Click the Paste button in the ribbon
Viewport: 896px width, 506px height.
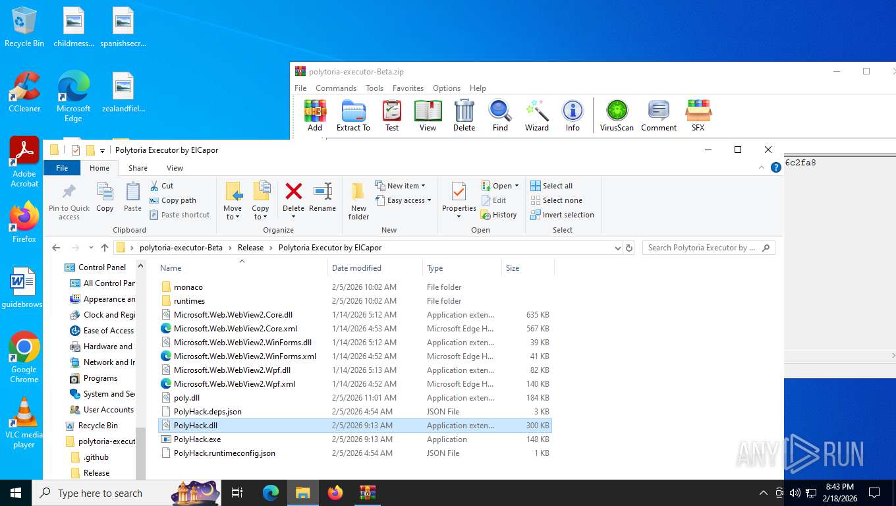click(132, 198)
